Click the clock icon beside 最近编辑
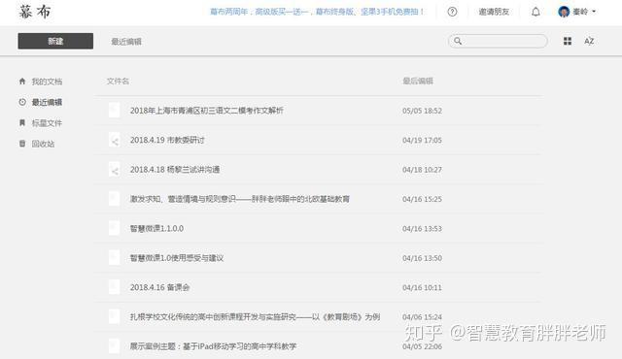This screenshot has height=359, width=622. tap(22, 102)
